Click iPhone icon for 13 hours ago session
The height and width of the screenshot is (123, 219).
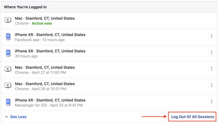8,37
